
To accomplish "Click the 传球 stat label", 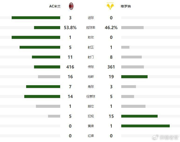I will click(91, 67).
